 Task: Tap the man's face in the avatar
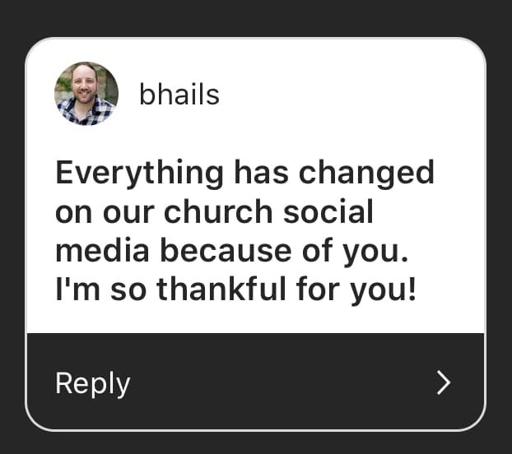[x=84, y=83]
